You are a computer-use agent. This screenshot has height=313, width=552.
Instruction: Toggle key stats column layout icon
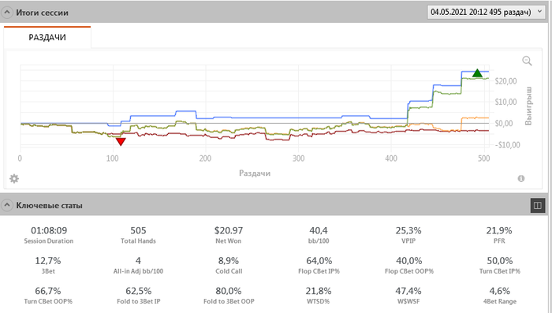(538, 205)
